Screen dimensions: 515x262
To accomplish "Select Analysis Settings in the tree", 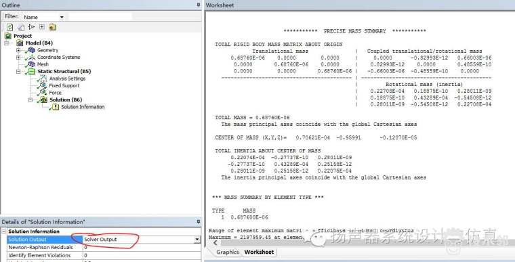I will [x=67, y=79].
